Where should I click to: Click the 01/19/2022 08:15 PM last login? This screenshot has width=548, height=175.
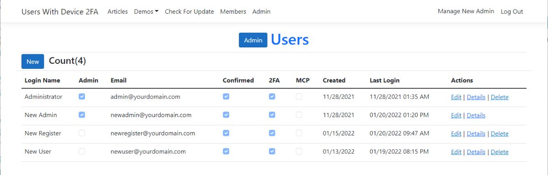point(399,151)
